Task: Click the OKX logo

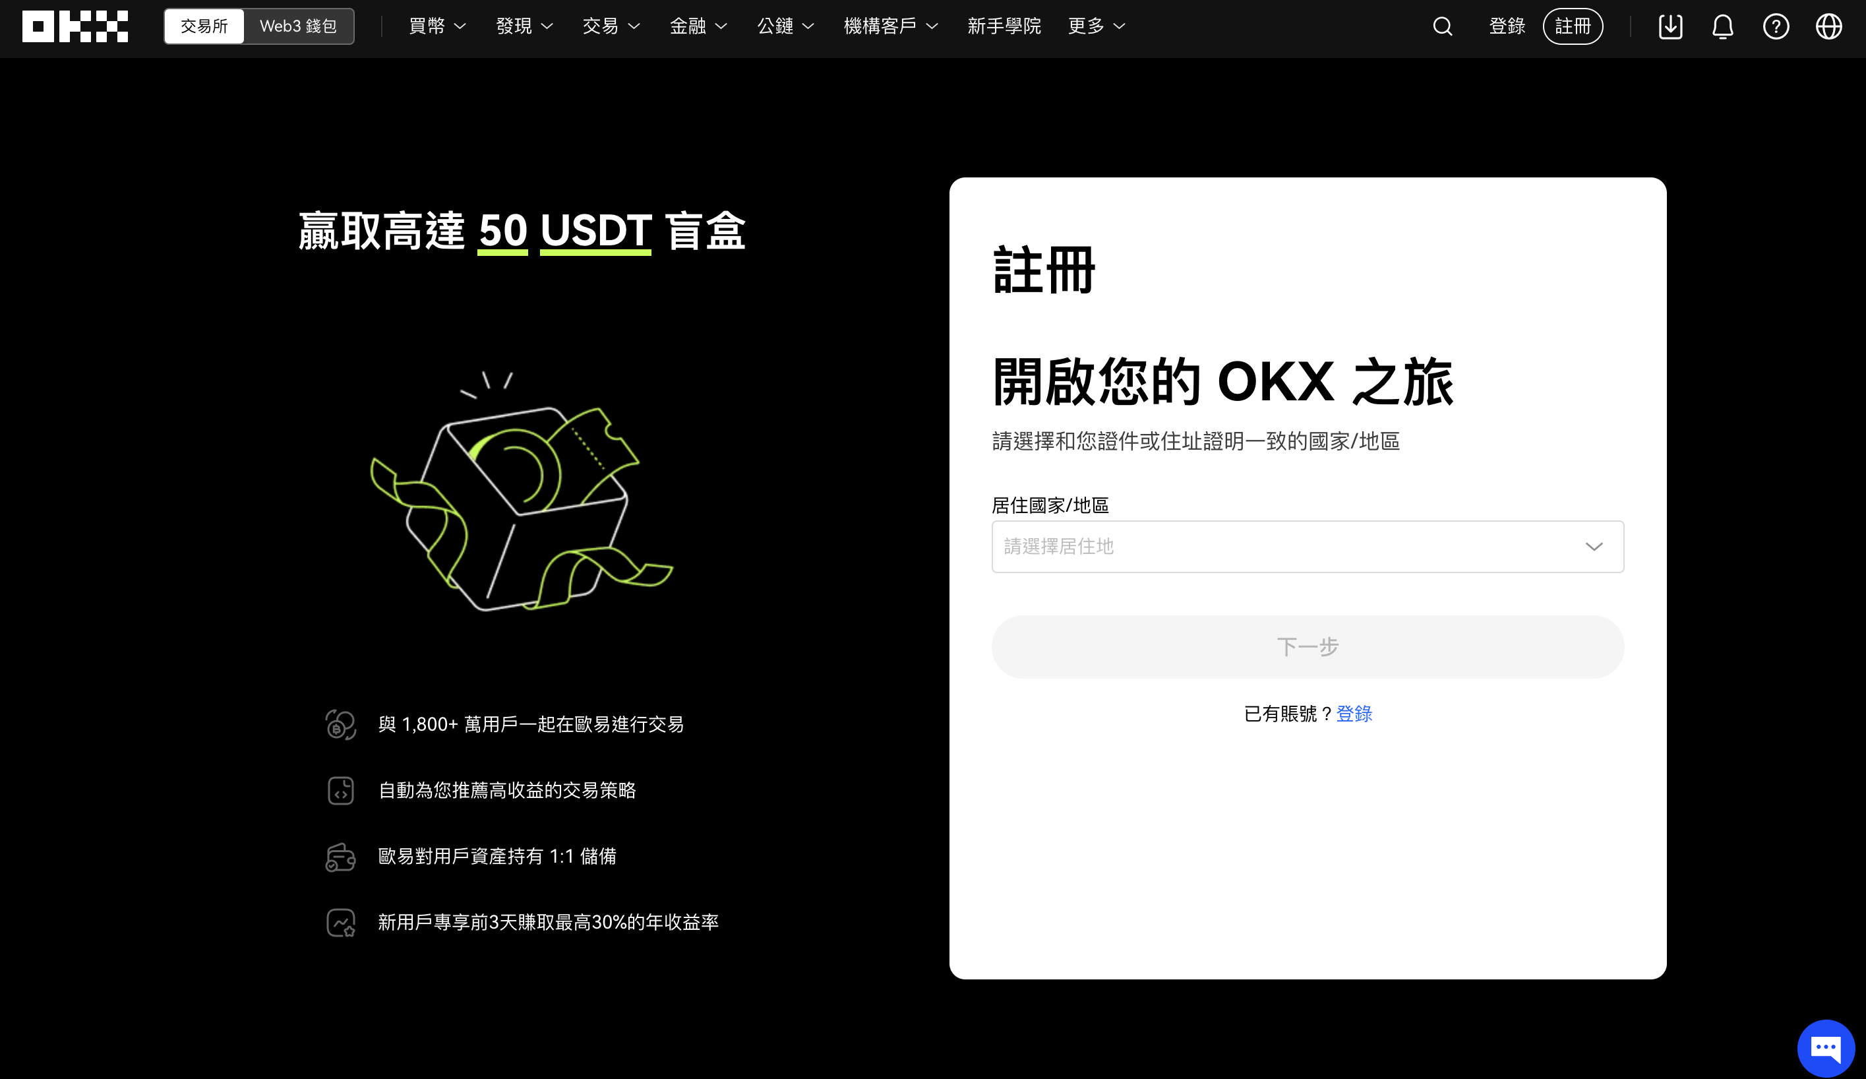Action: point(75,26)
